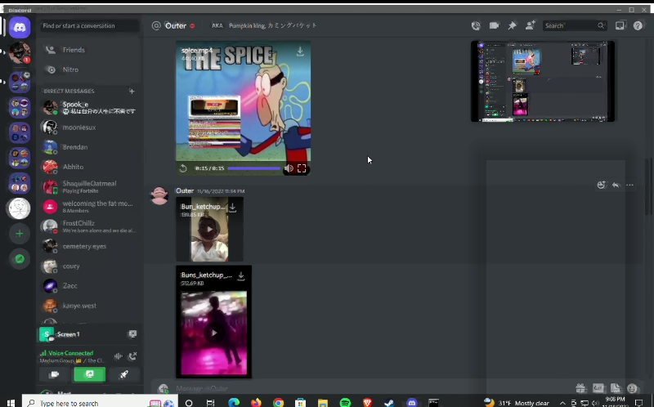Open the Nitro tab

click(70, 69)
